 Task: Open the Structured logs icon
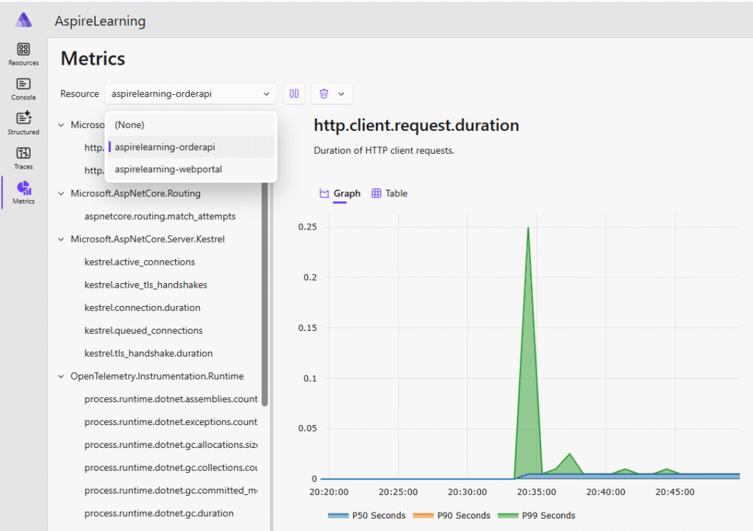click(23, 118)
